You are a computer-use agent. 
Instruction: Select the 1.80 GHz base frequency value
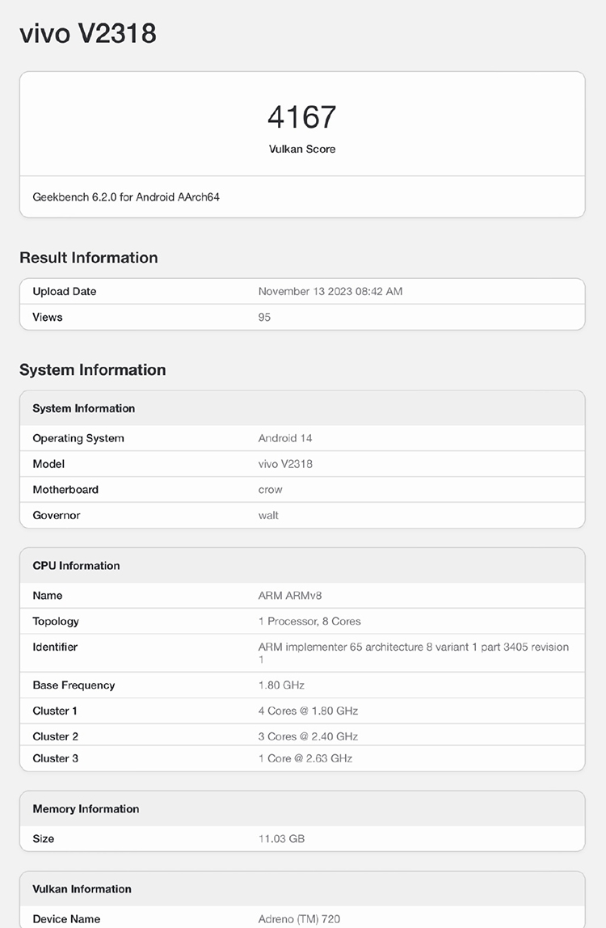281,685
